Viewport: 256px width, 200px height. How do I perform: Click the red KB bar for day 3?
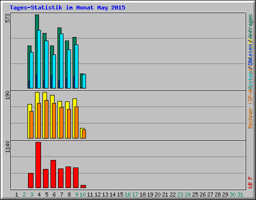[x=30, y=180]
